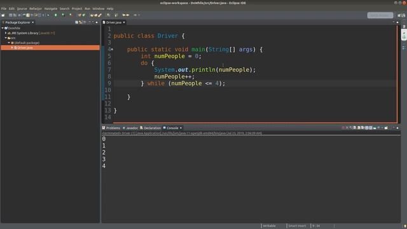
Task: Select the (default package) item
Action: pos(25,43)
